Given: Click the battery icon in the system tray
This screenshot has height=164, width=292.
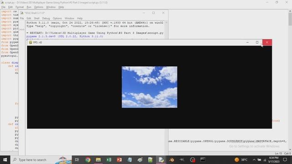Looking at the screenshot, I should (x=259, y=160).
